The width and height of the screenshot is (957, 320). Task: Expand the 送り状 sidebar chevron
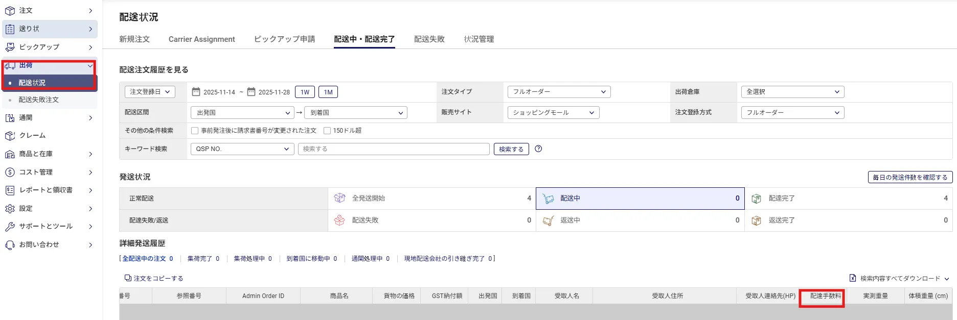(x=90, y=29)
